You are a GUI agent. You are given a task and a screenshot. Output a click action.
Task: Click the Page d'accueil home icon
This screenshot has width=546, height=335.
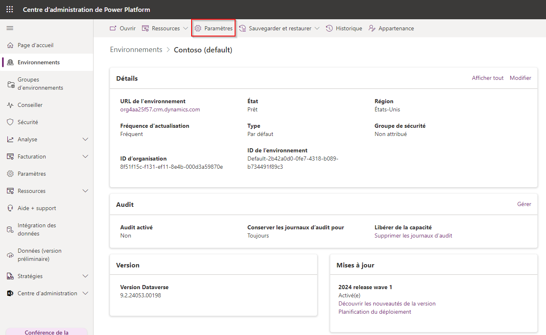coord(10,45)
